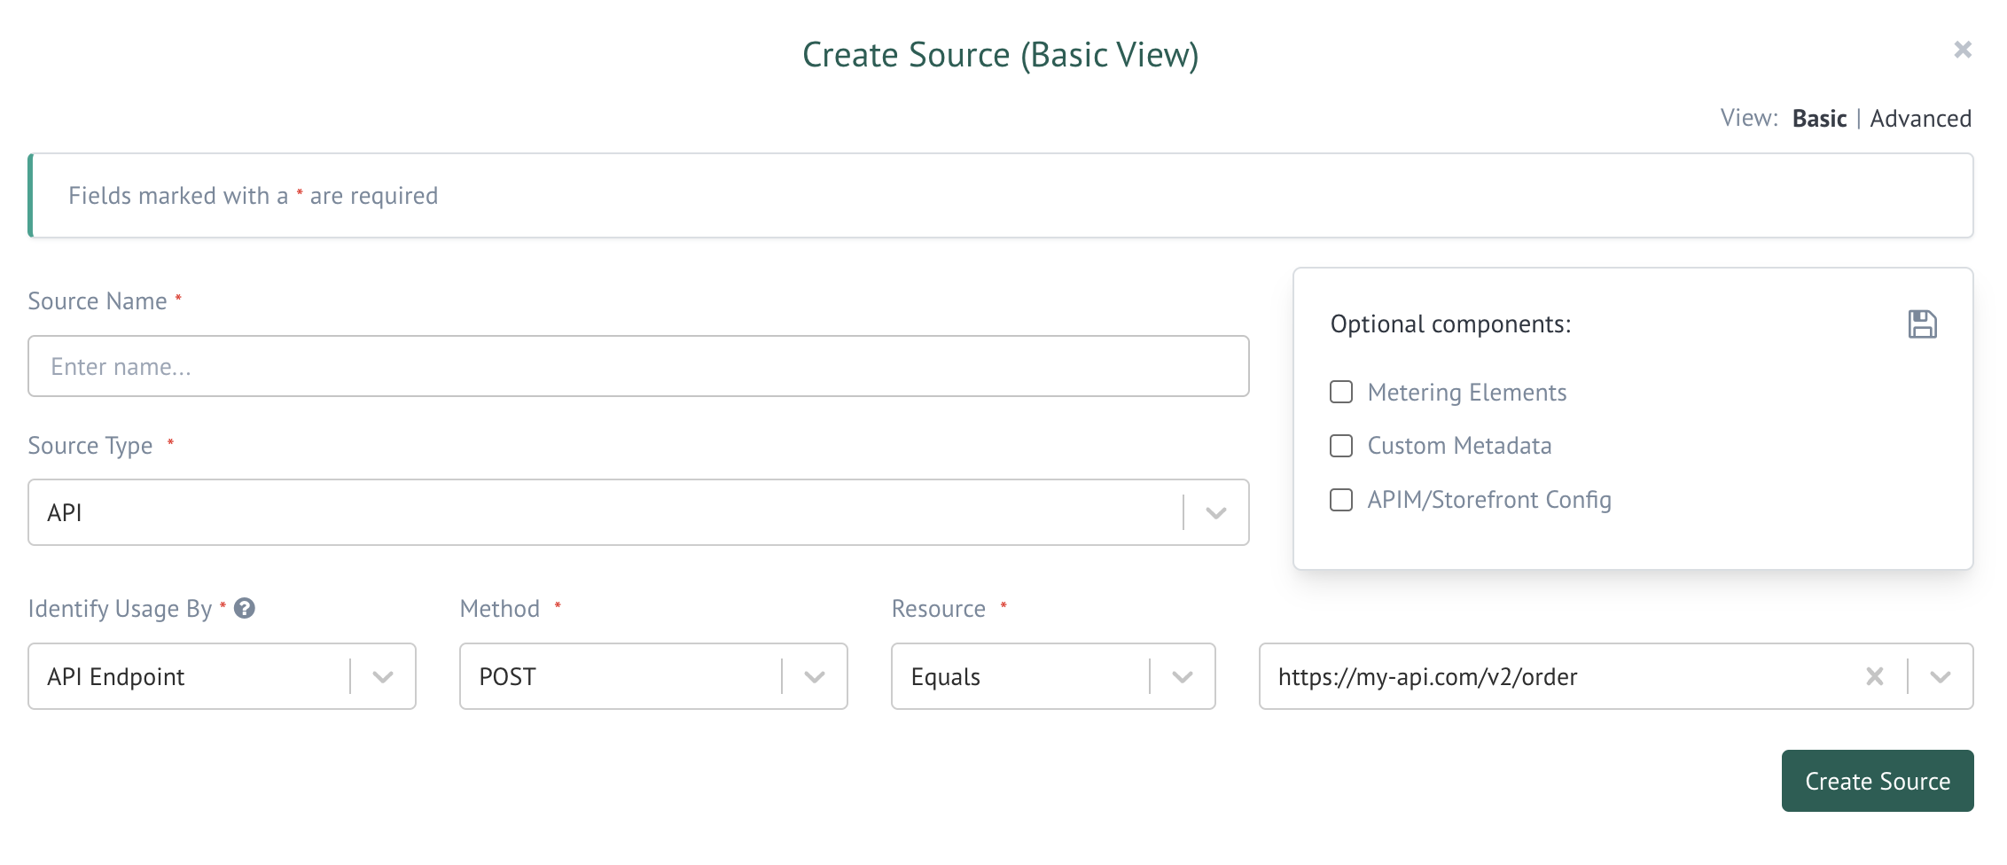Select the Basic view
Screen dimensions: 2007x865
1819,119
